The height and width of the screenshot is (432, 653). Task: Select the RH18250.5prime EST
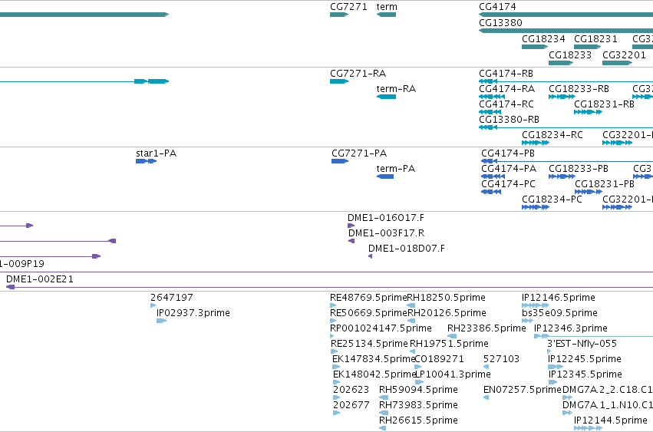tap(411, 305)
